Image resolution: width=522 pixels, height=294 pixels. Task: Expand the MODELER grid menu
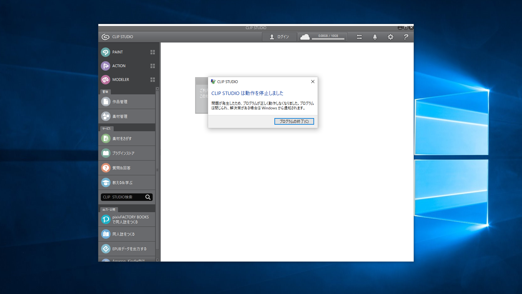point(152,80)
